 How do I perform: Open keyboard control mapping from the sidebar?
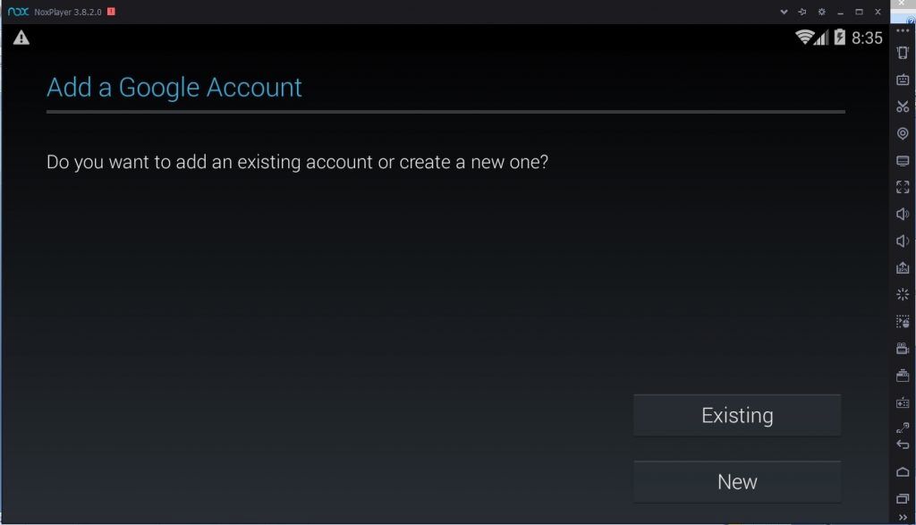[902, 80]
